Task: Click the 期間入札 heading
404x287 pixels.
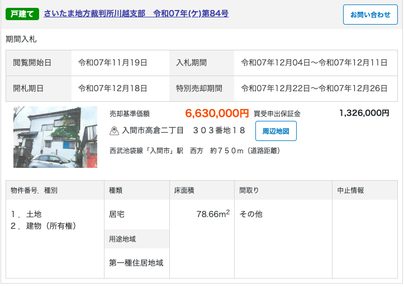Action: [21, 39]
